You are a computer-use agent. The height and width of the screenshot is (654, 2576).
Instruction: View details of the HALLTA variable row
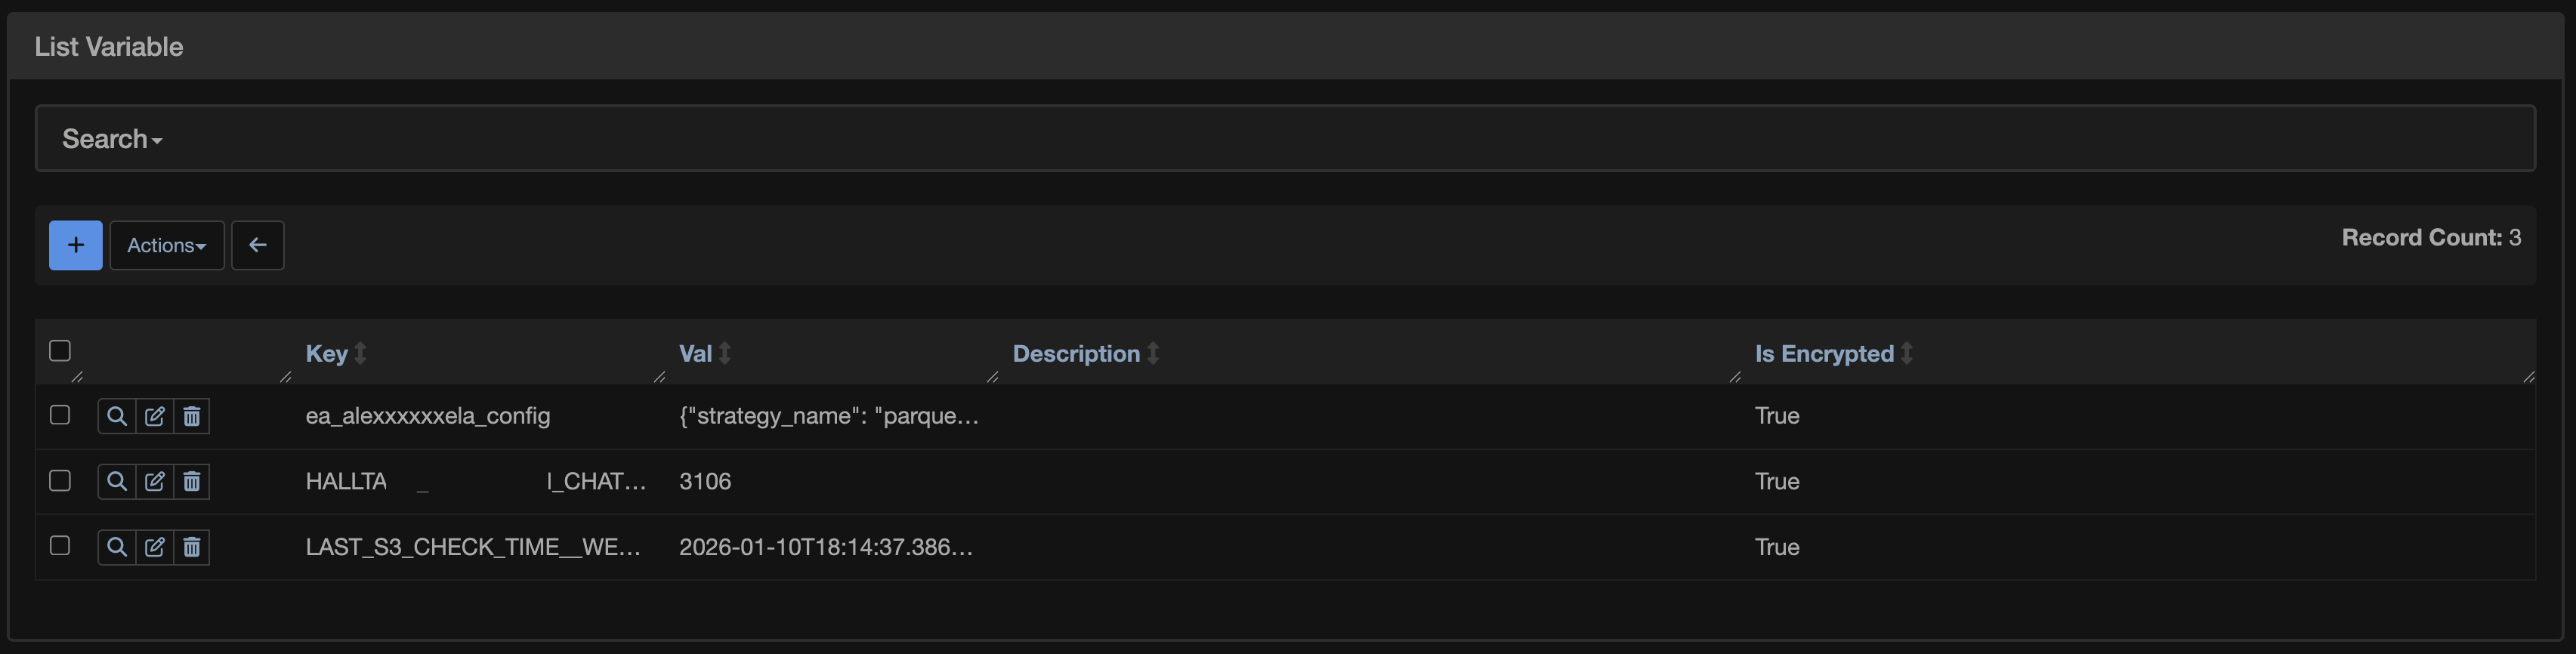click(x=117, y=481)
